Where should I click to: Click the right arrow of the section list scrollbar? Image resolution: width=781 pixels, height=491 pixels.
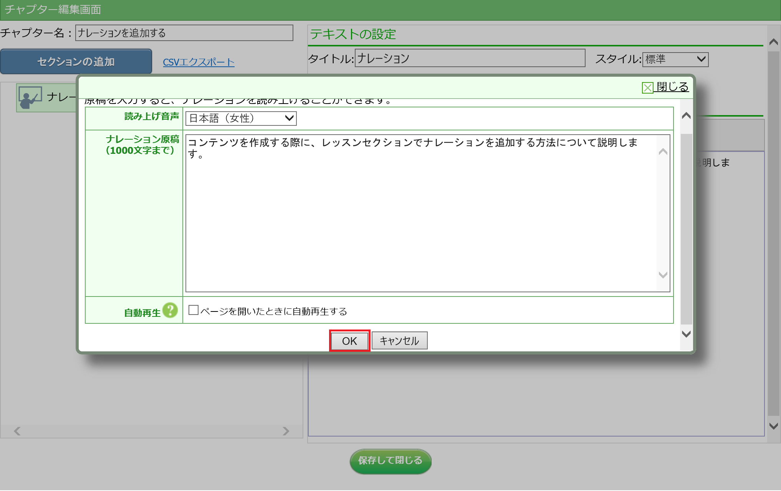tap(286, 431)
